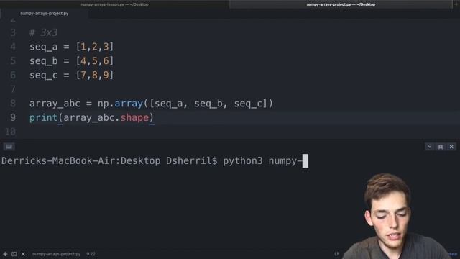The height and width of the screenshot is (259, 460).
Task: Select line number 4 in the gutter
Action: point(13,47)
